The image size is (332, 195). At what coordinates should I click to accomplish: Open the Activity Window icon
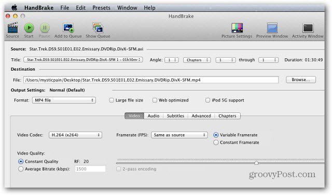point(308,28)
